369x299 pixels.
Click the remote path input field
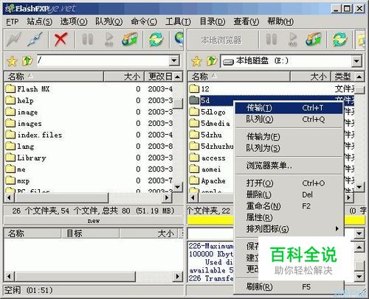coord(103,60)
